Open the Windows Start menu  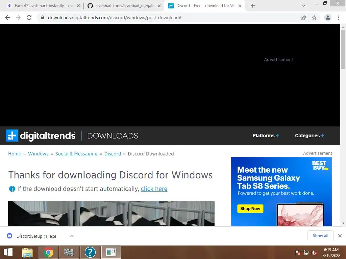[x=8, y=252]
